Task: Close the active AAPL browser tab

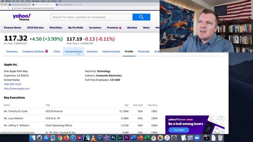Action: [x=53, y=5]
